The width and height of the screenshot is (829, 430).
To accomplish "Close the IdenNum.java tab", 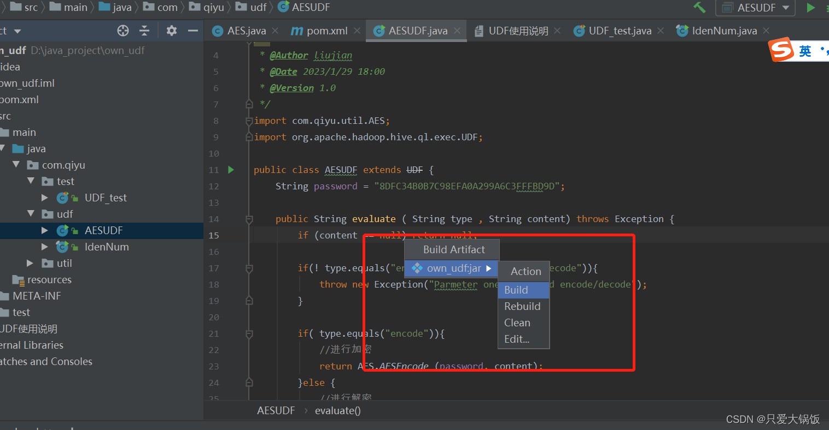I will [766, 31].
